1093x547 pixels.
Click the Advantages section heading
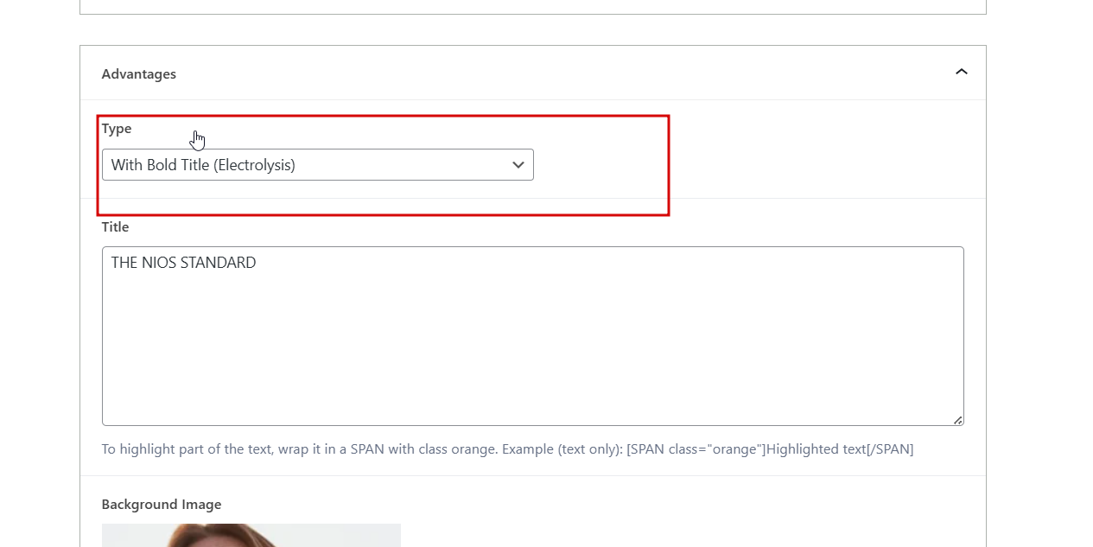coord(139,74)
